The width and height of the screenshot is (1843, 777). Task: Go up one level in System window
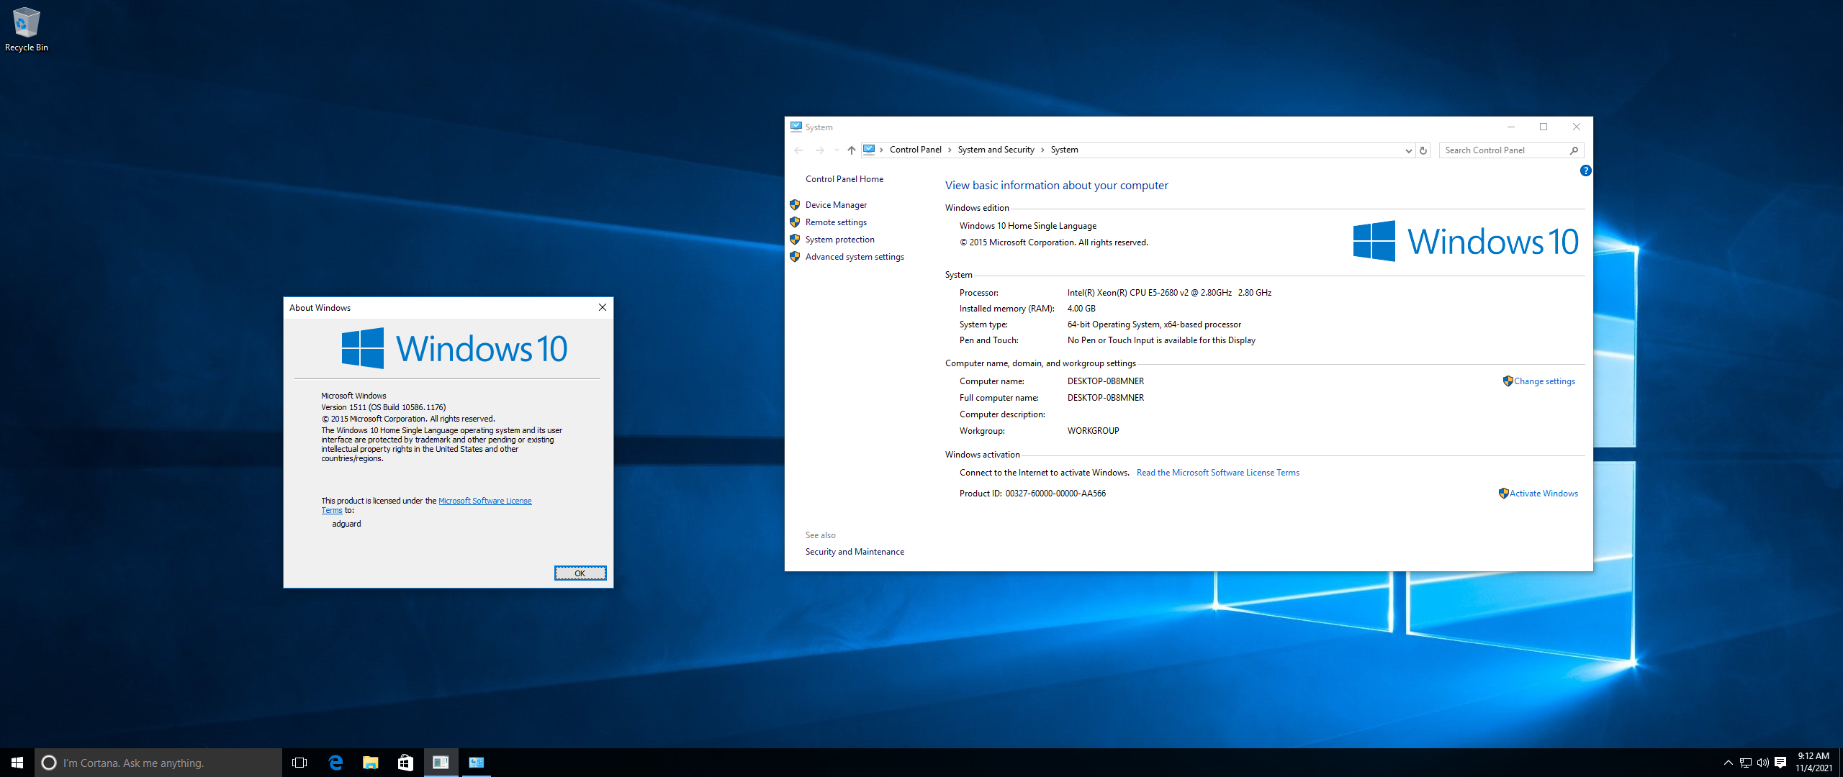[x=851, y=150]
